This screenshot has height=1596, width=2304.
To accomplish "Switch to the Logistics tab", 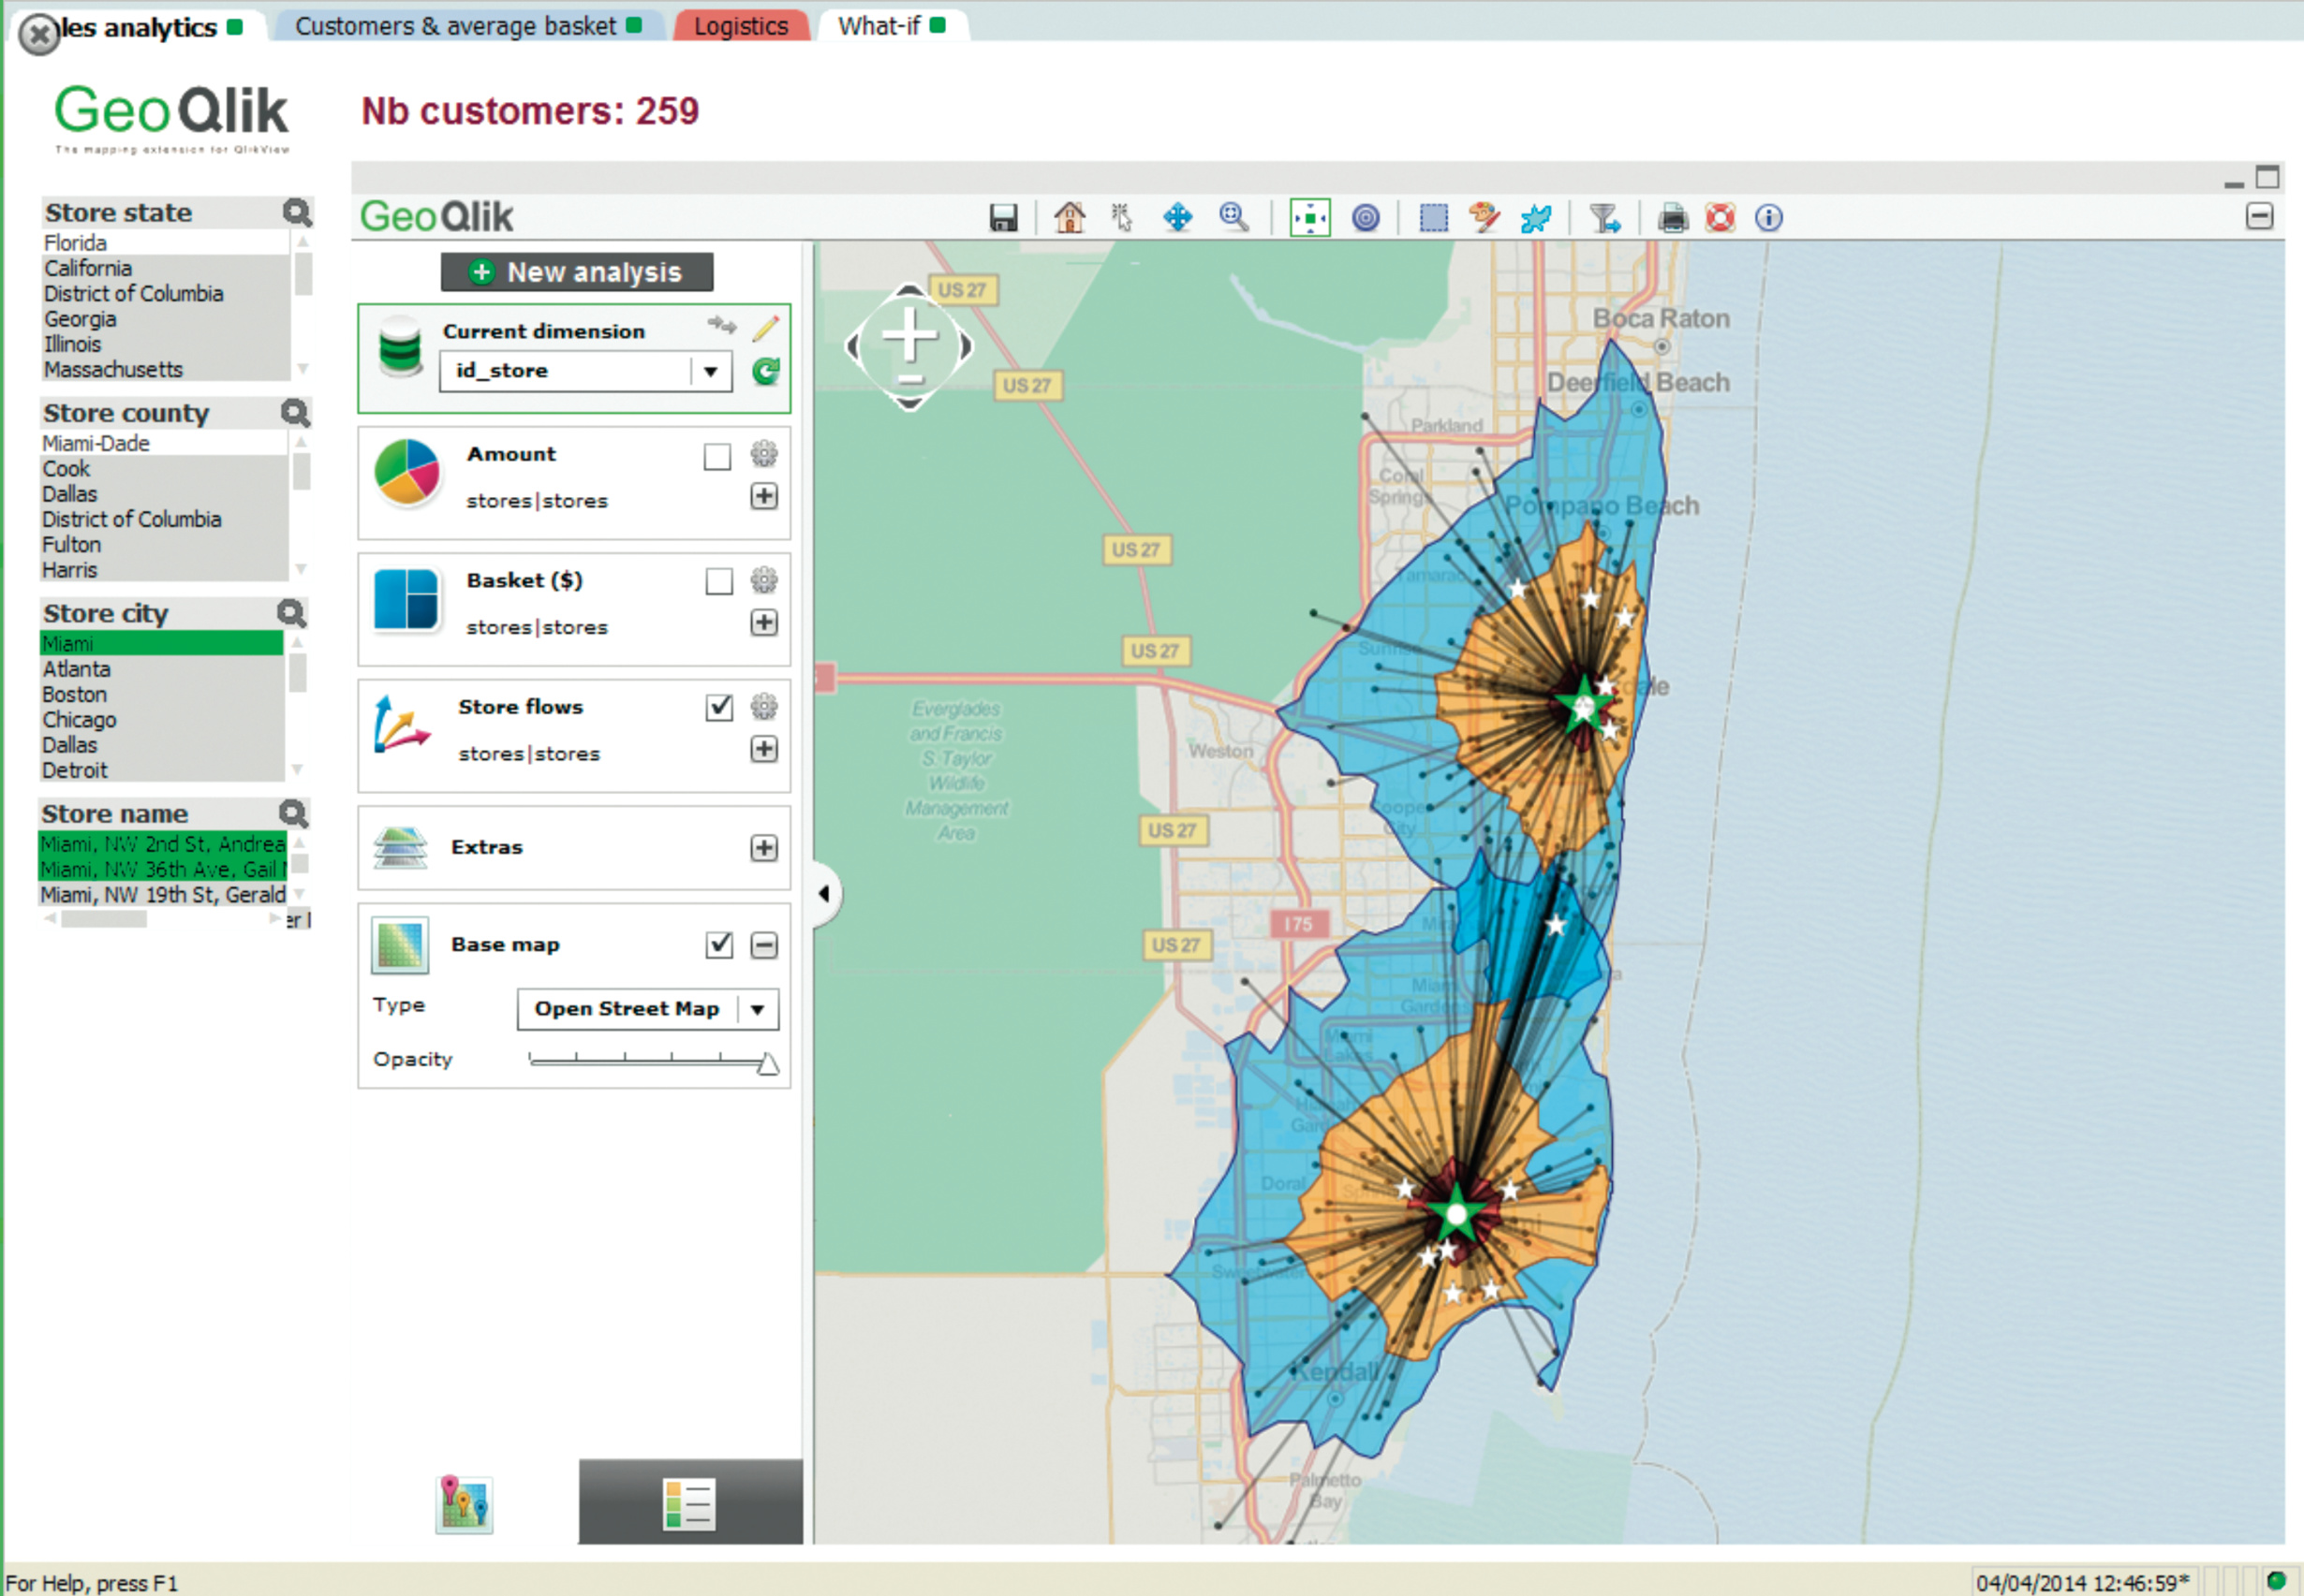I will pos(740,26).
